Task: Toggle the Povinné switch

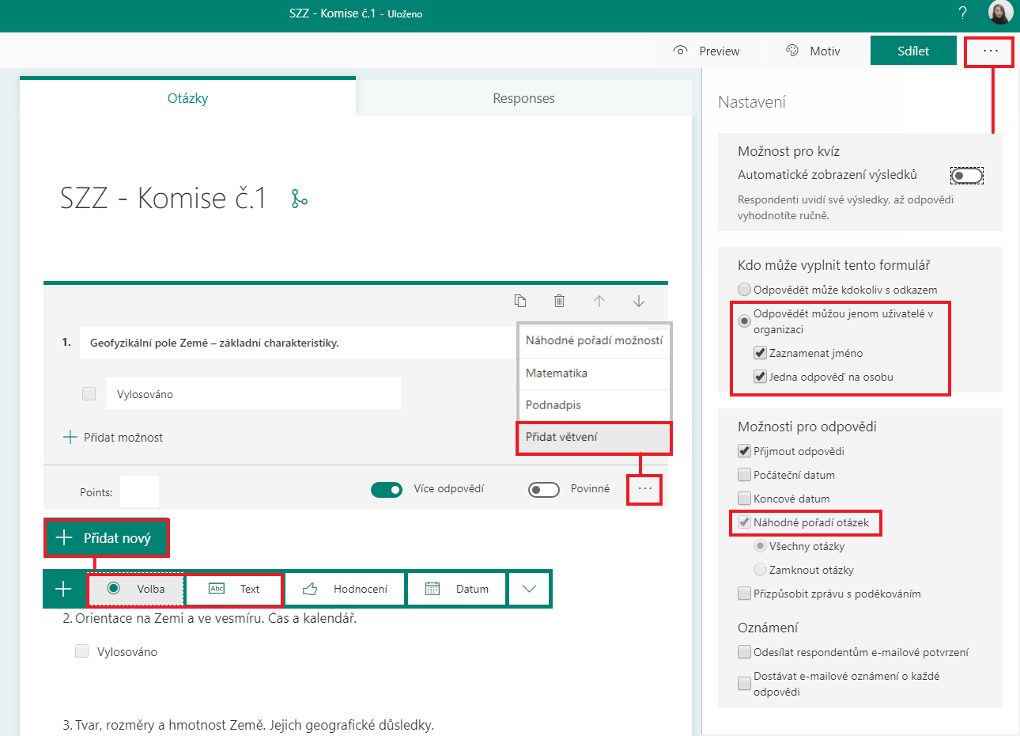Action: 544,490
